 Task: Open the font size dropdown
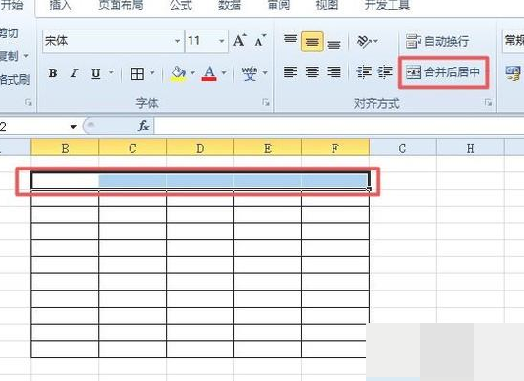tap(222, 41)
